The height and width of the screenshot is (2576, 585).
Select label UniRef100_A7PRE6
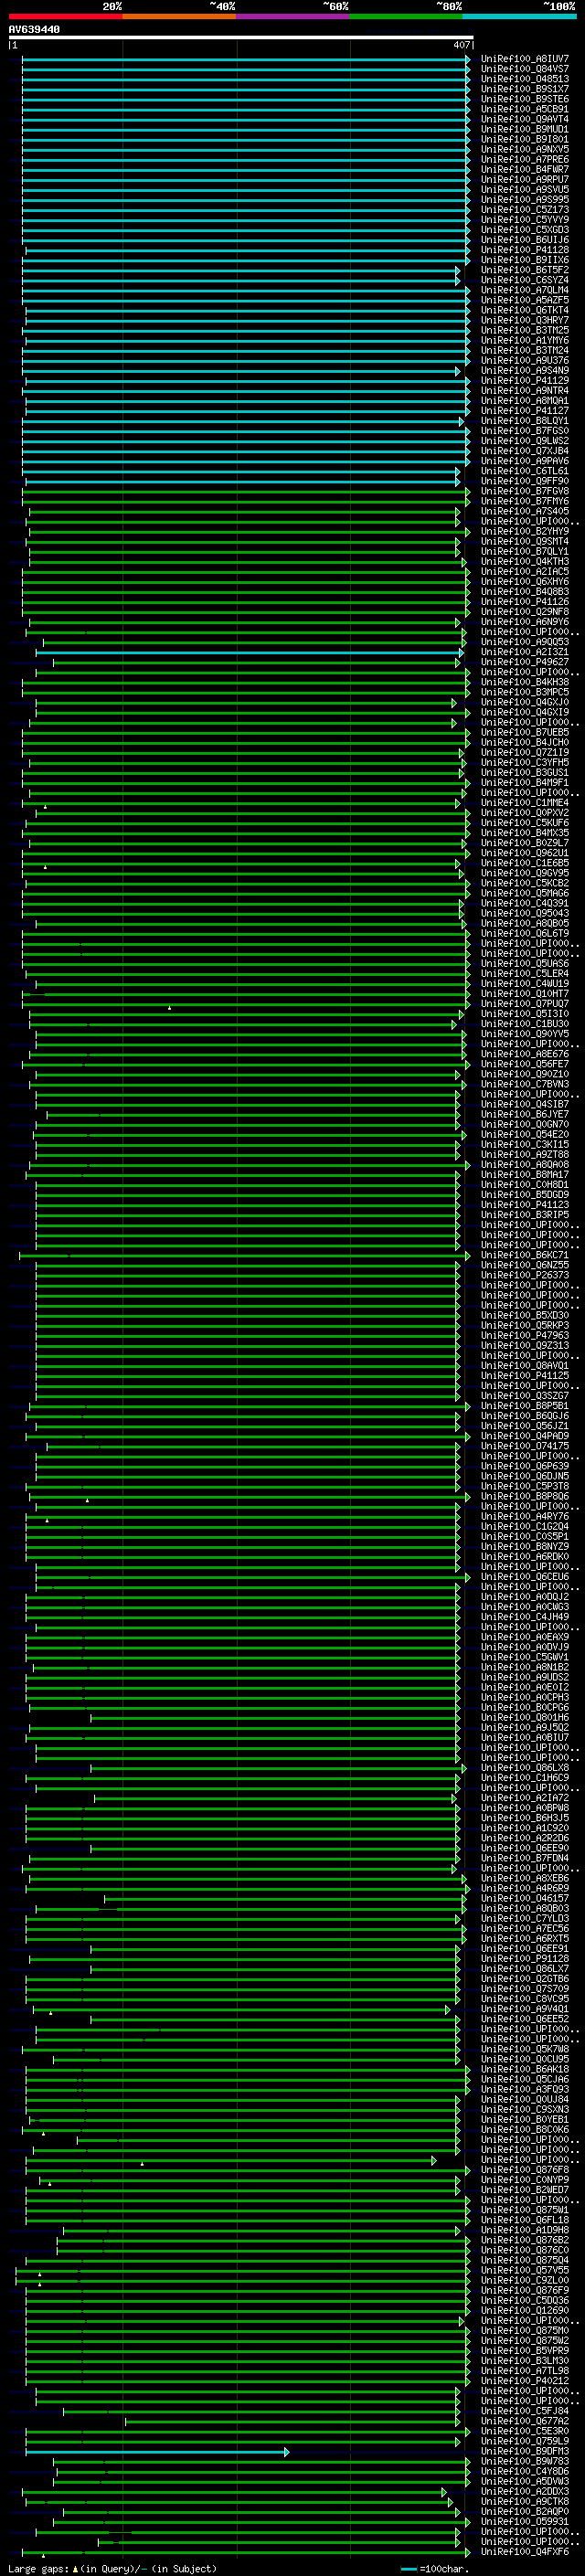point(524,159)
